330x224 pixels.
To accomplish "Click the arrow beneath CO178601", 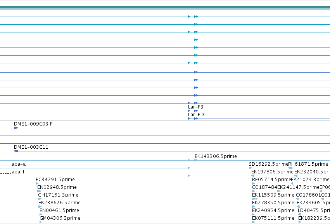I will click(297, 199).
